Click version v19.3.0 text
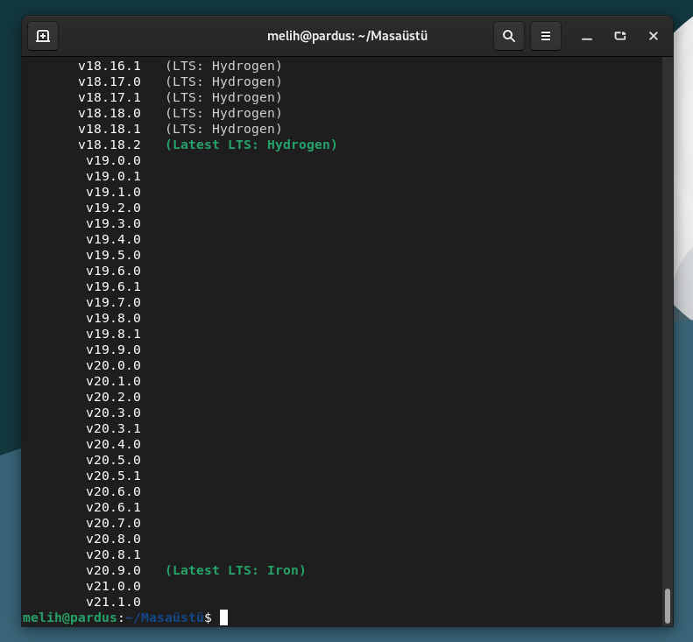Image resolution: width=693 pixels, height=642 pixels. pyautogui.click(x=114, y=223)
